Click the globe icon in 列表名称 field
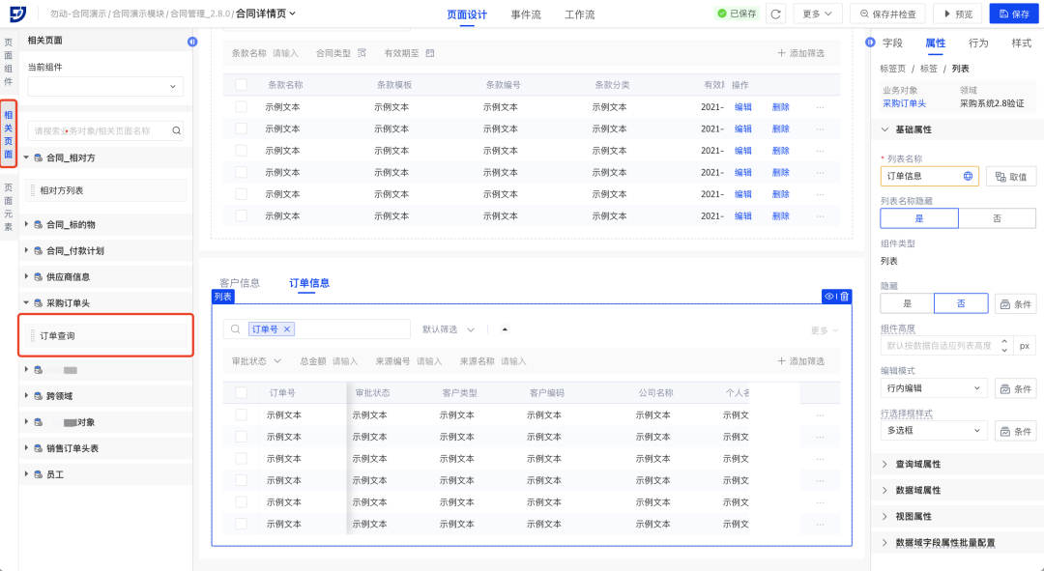The height and width of the screenshot is (571, 1044). pyautogui.click(x=968, y=177)
